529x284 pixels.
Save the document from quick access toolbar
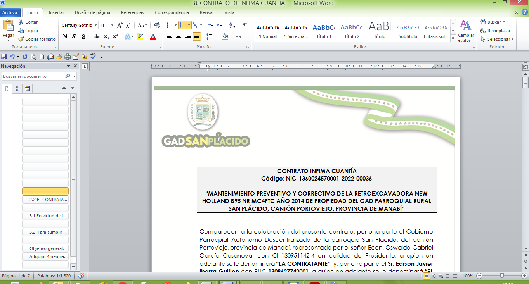tap(4, 57)
